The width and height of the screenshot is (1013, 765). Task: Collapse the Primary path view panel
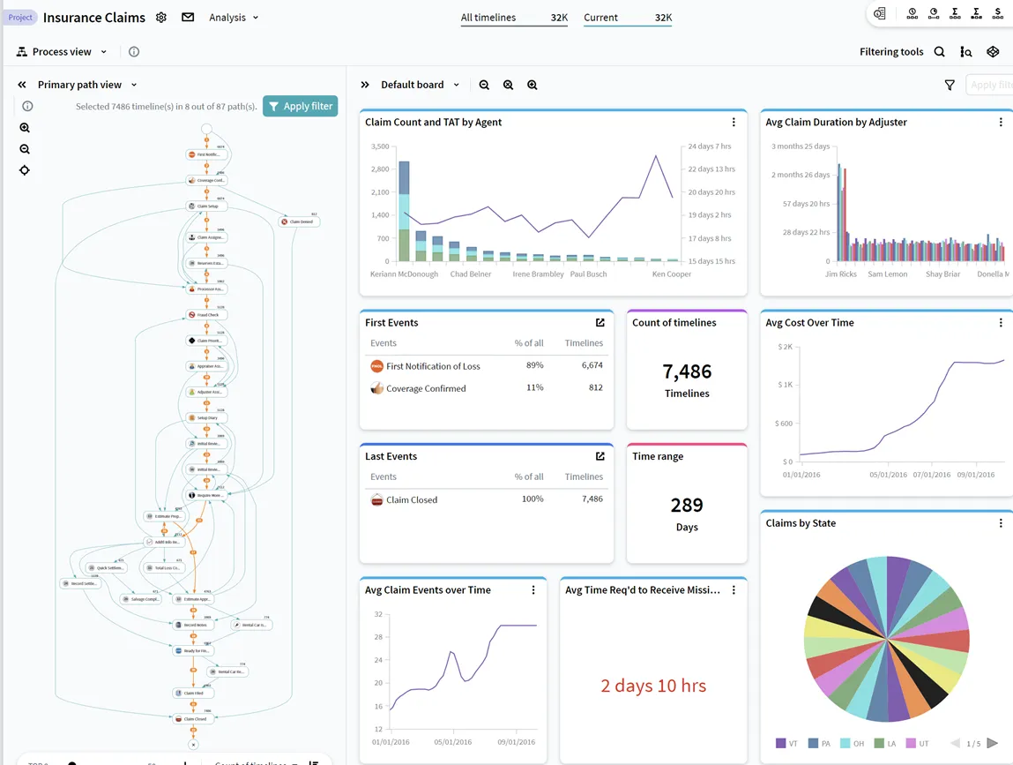point(22,86)
